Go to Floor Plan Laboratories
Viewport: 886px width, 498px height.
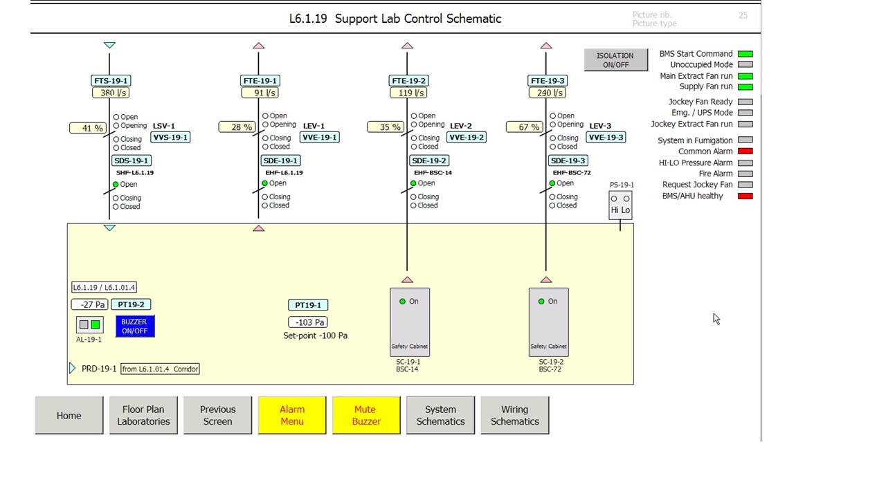click(143, 416)
